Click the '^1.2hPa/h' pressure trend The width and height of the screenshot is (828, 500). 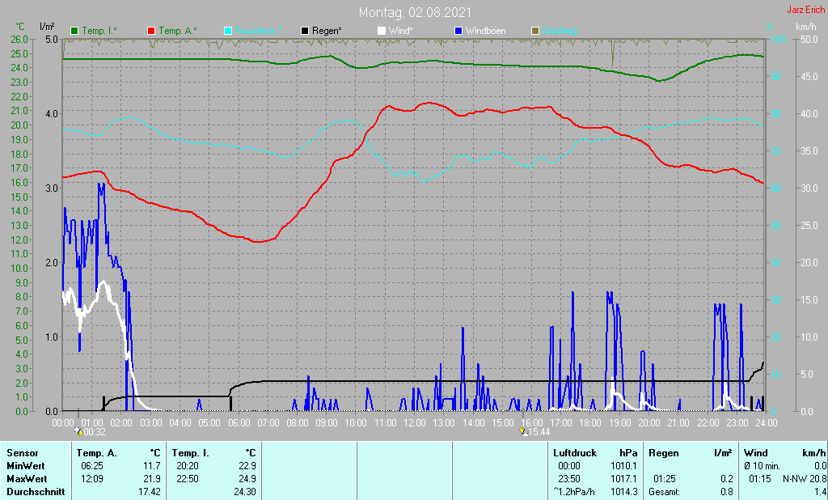(x=574, y=492)
